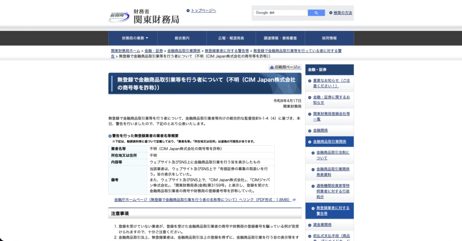The width and height of the screenshot is (462, 241).
Task: Open highlighted sidebar item 金融商品取引業関係
Action: [x=329, y=142]
